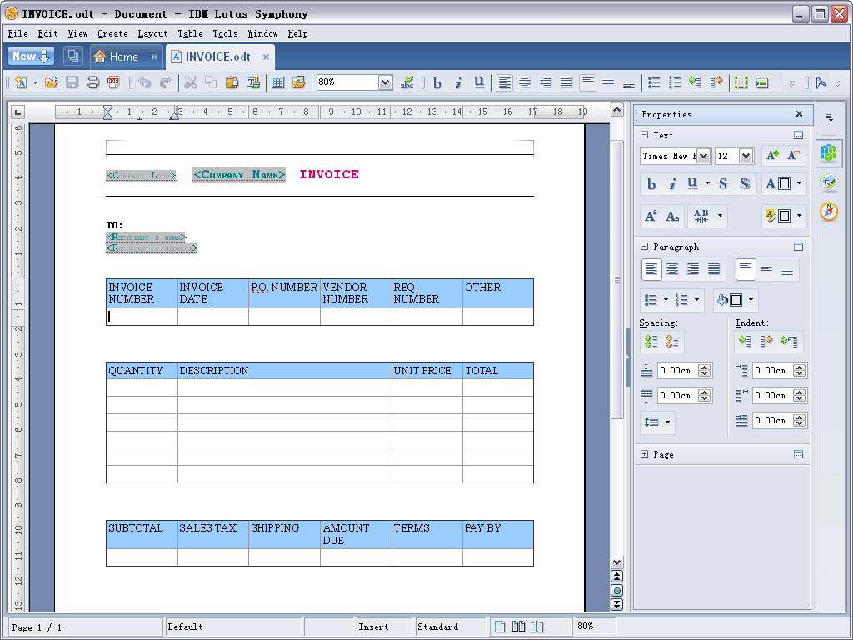Click the spell check abc icon
Viewport: 853px width, 640px height.
(407, 82)
